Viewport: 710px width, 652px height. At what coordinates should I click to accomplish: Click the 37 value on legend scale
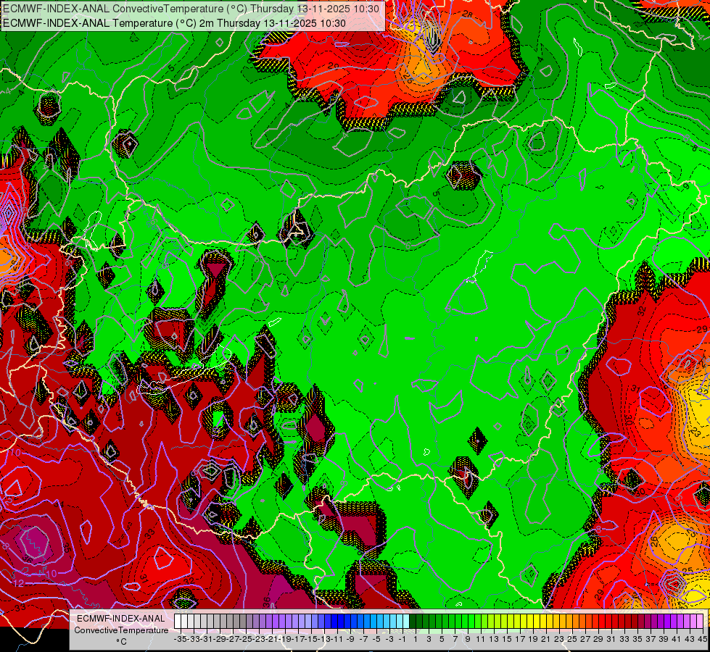(651, 639)
